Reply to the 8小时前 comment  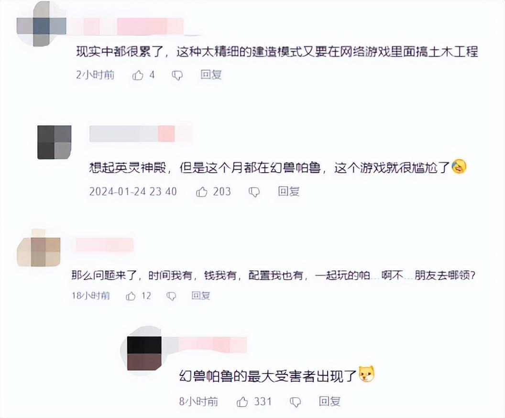(330, 401)
